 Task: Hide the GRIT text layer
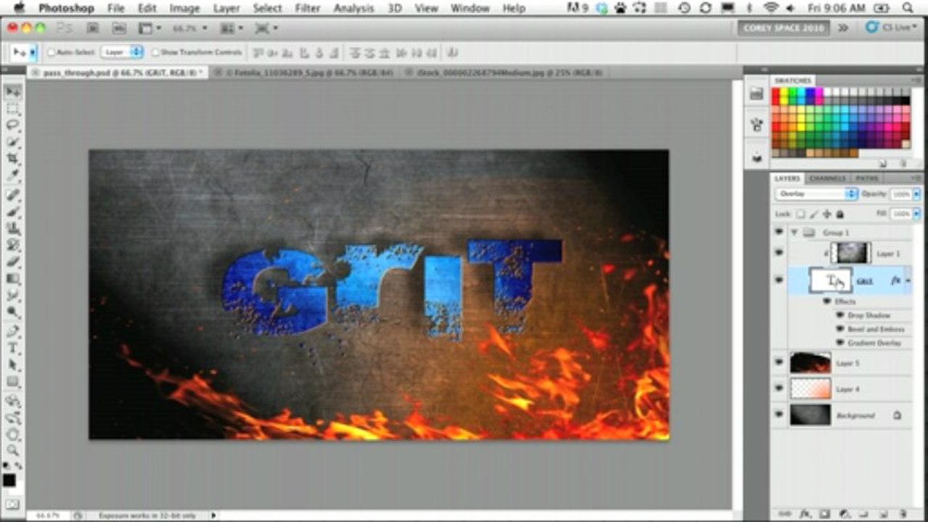pyautogui.click(x=779, y=280)
